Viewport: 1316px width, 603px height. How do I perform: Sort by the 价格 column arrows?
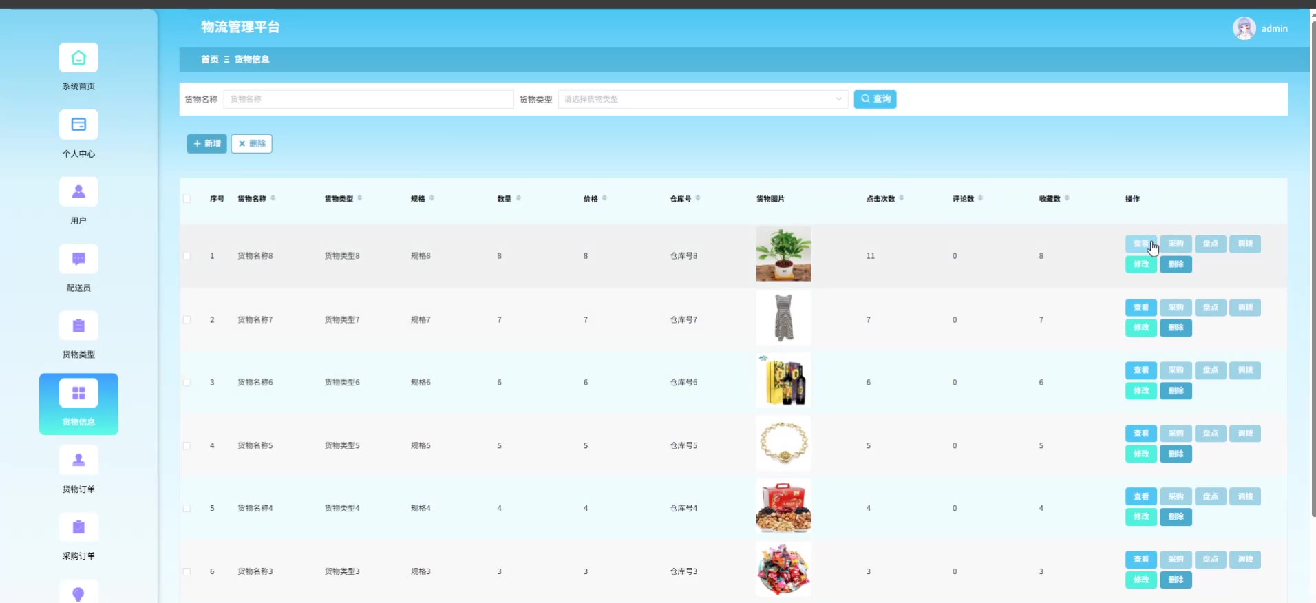[604, 198]
